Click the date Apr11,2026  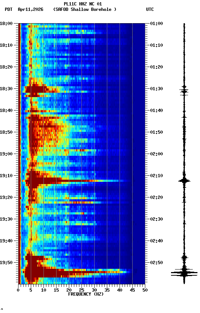pyautogui.click(x=30, y=9)
